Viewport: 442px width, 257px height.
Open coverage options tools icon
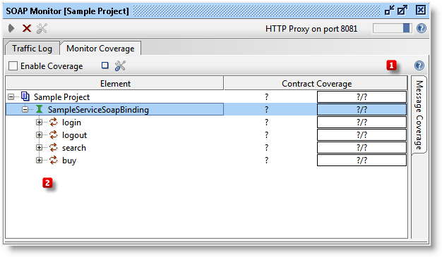(x=120, y=65)
